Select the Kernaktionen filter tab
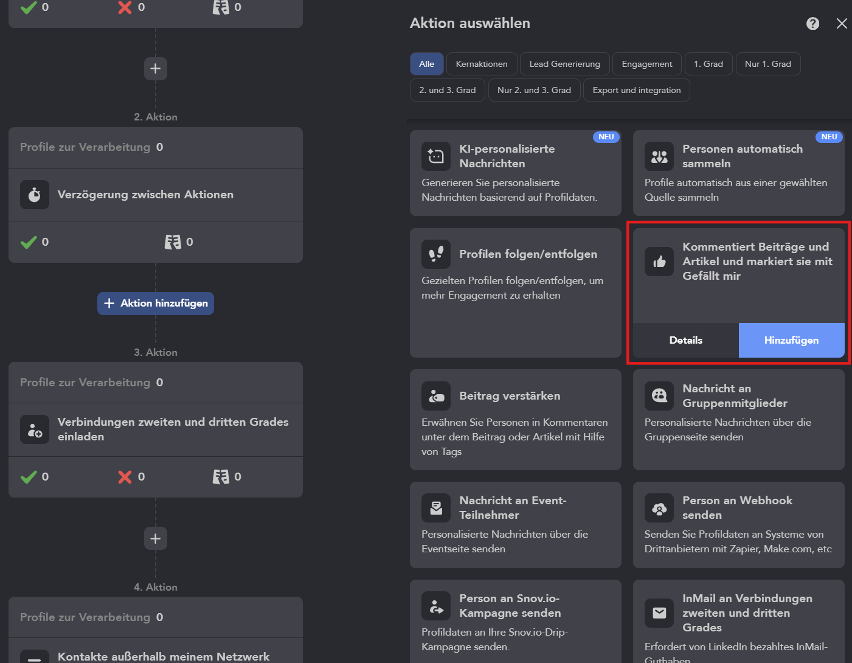The image size is (852, 663). tap(482, 64)
